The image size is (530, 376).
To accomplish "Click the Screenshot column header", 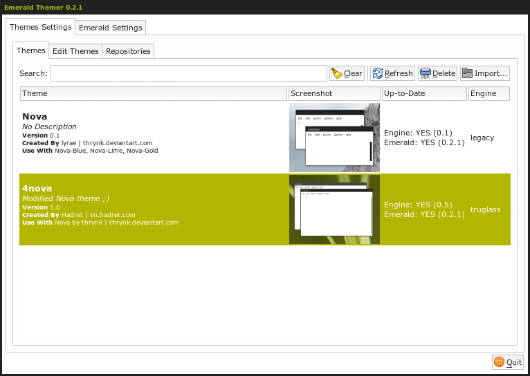I will tap(334, 93).
